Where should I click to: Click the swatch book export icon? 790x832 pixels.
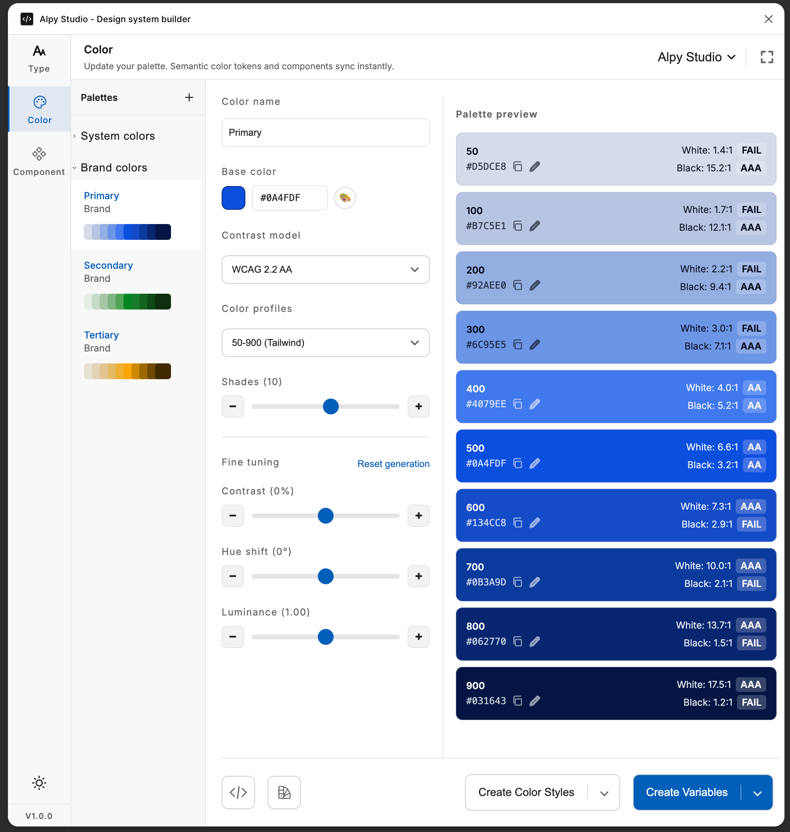coord(284,792)
